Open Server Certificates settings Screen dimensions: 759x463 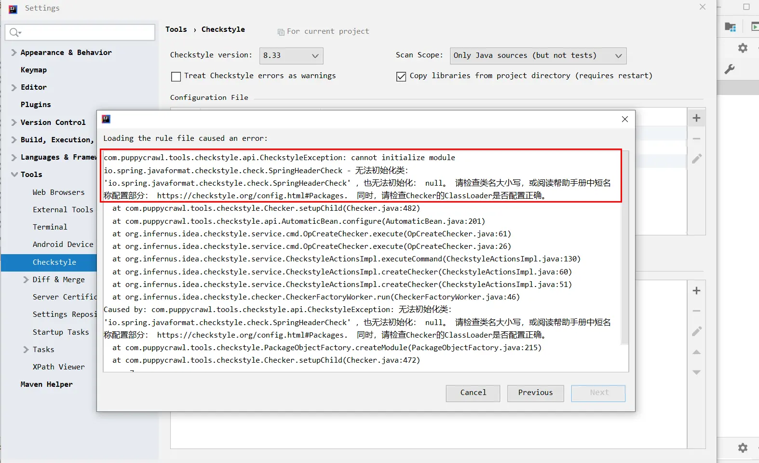click(65, 297)
